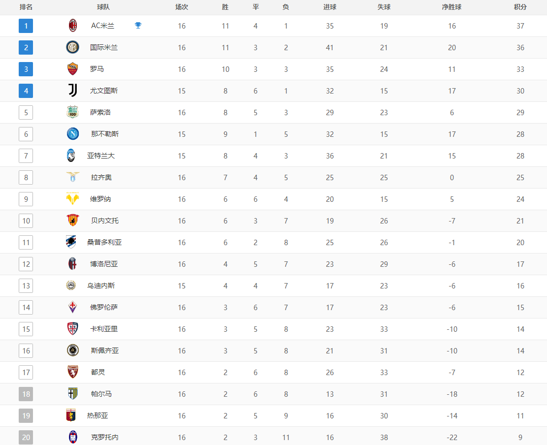Screen dimensions: 547x445
Task: Open the 亚特兰大 team link
Action: point(100,156)
